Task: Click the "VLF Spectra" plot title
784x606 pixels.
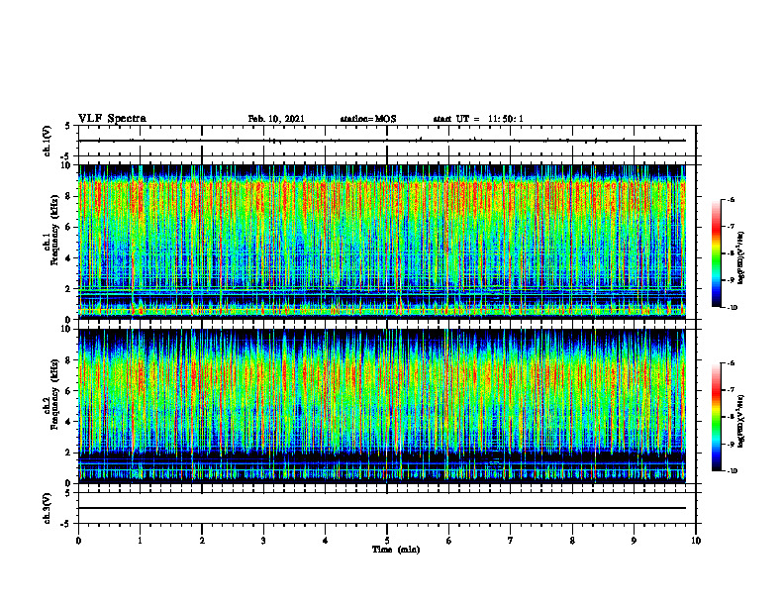Action: click(112, 119)
